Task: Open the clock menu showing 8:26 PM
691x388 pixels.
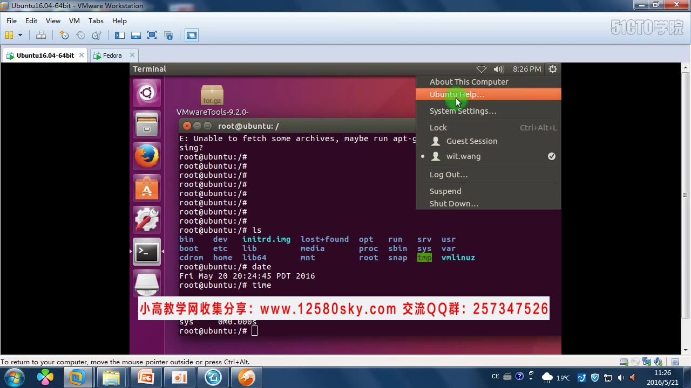Action: (x=526, y=69)
